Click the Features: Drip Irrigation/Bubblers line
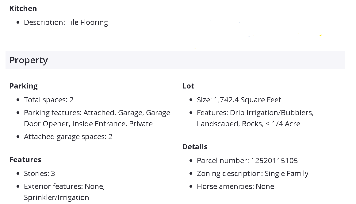 click(x=255, y=113)
